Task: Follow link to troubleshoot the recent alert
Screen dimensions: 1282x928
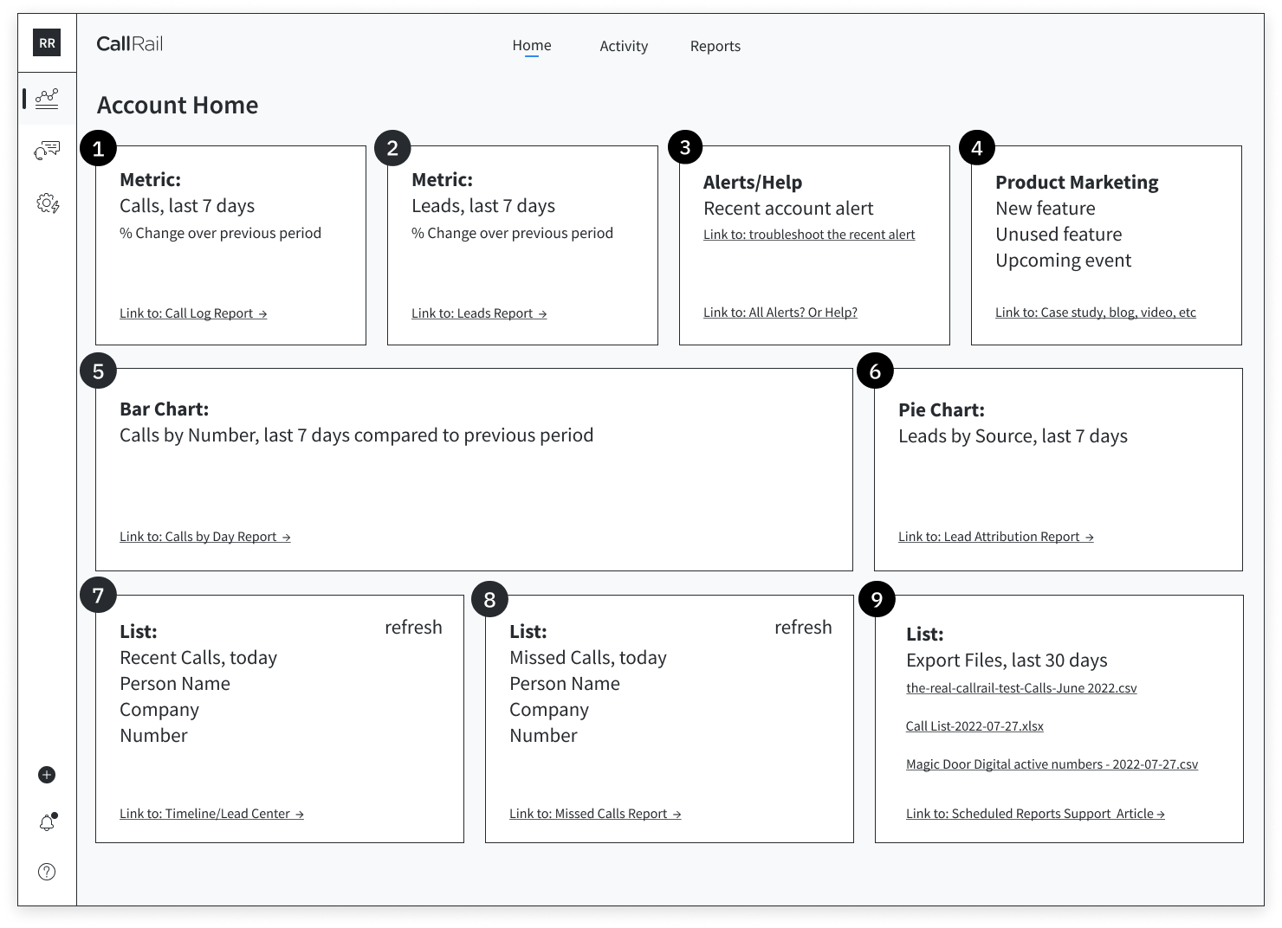Action: pos(809,235)
